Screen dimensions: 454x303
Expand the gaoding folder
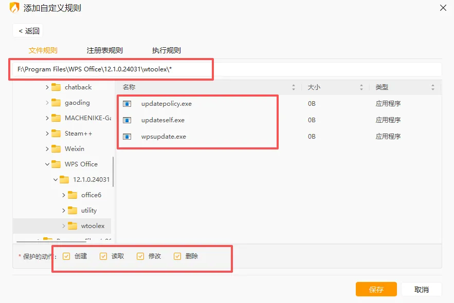click(x=47, y=103)
